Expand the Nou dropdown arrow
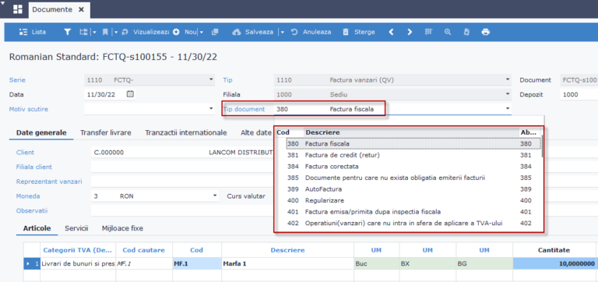The height and width of the screenshot is (282, 598). pyautogui.click(x=202, y=32)
